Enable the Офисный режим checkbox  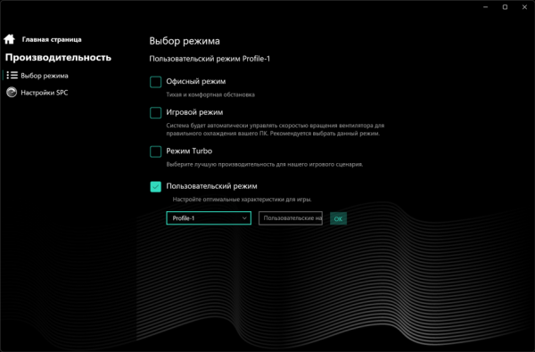[155, 82]
